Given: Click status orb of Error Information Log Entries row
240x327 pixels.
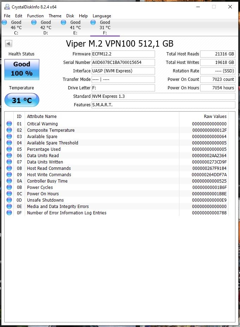Looking at the screenshot, I should pos(9,213).
